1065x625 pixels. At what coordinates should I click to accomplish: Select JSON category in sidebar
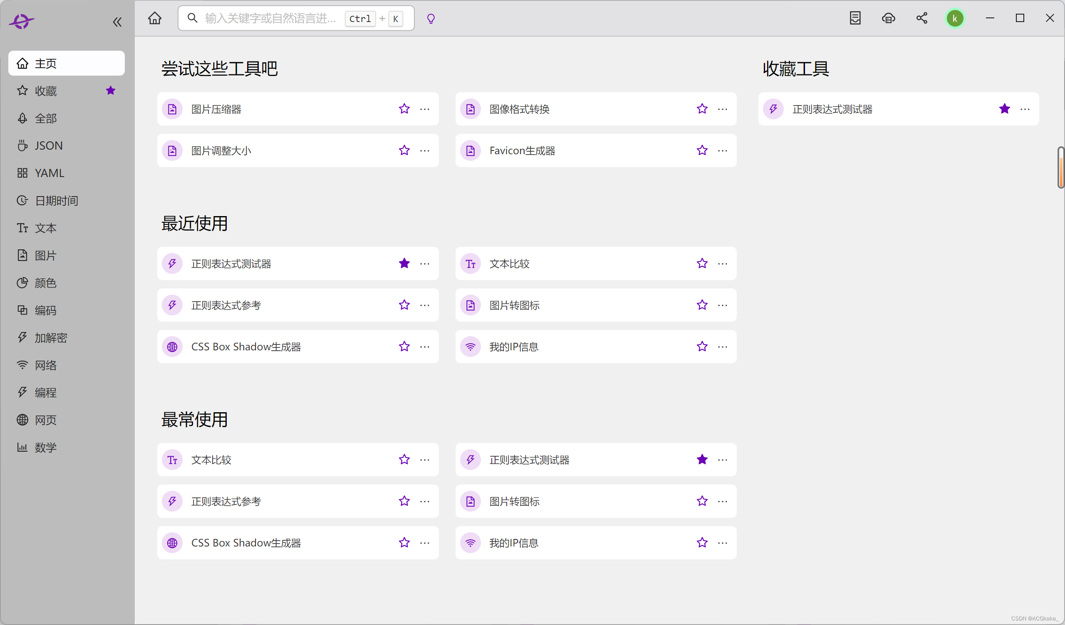(49, 146)
